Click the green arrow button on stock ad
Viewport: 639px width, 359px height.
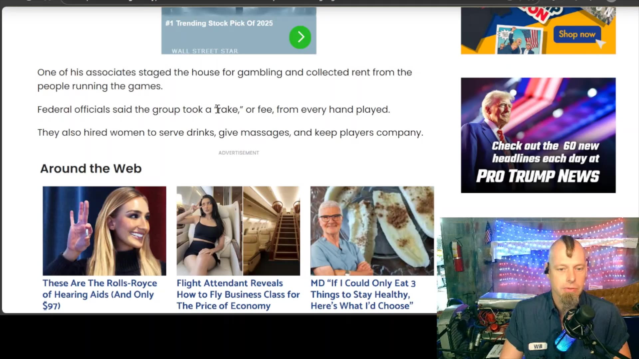pos(300,37)
